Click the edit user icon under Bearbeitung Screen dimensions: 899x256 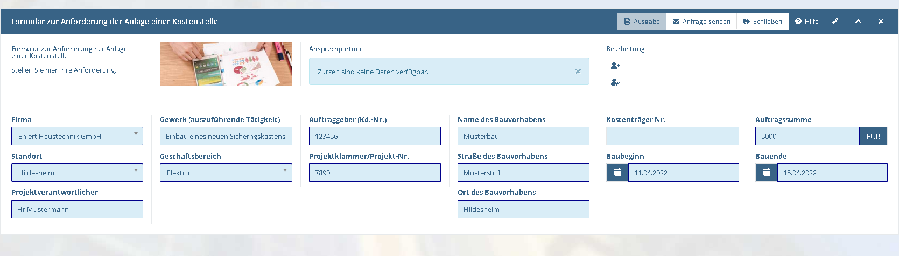615,82
